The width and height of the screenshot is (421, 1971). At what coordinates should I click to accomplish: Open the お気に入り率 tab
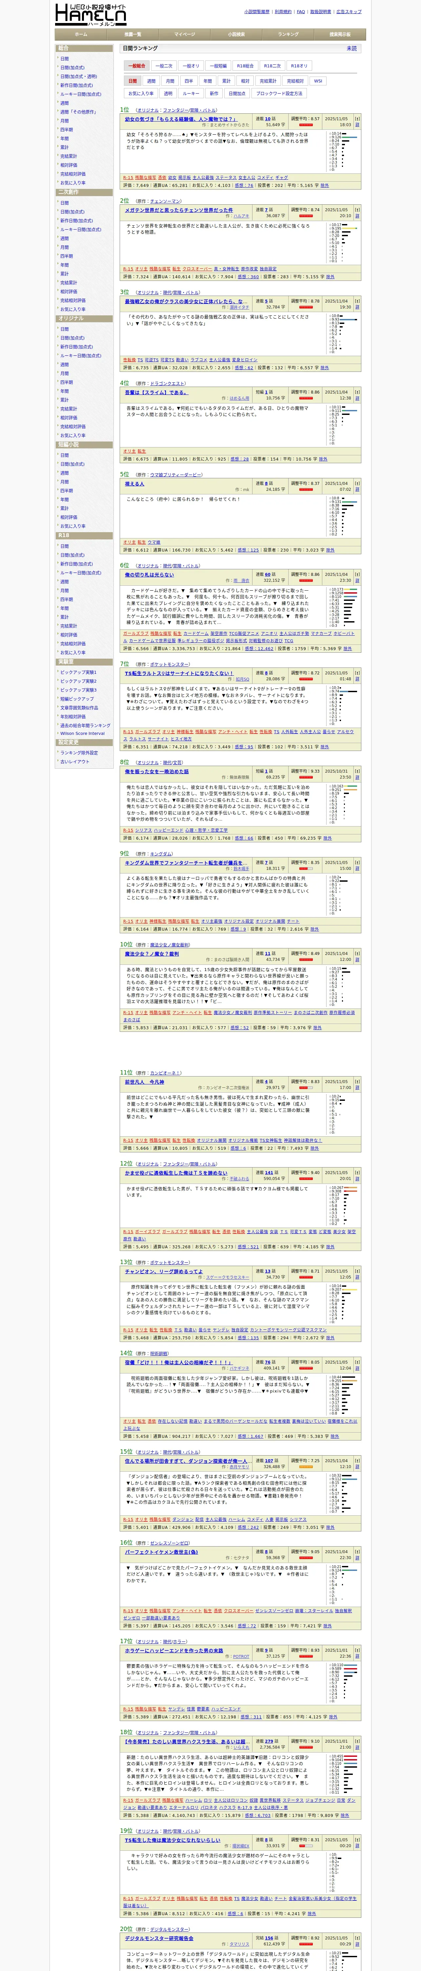(x=141, y=93)
